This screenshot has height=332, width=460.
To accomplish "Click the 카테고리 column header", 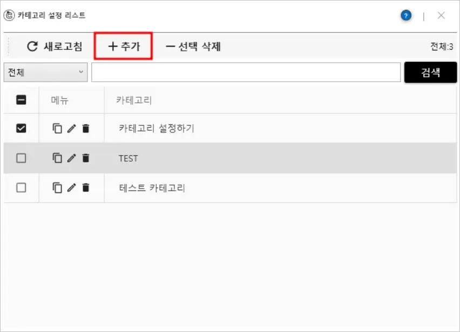I will pos(134,99).
